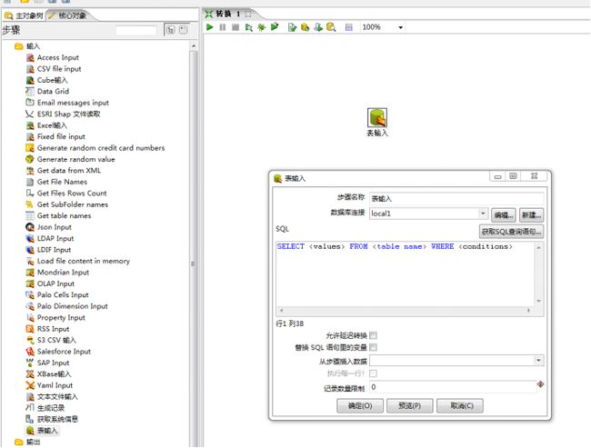Select LDAP Input tree item
Viewport: 591px width, 448px height.
(55, 238)
